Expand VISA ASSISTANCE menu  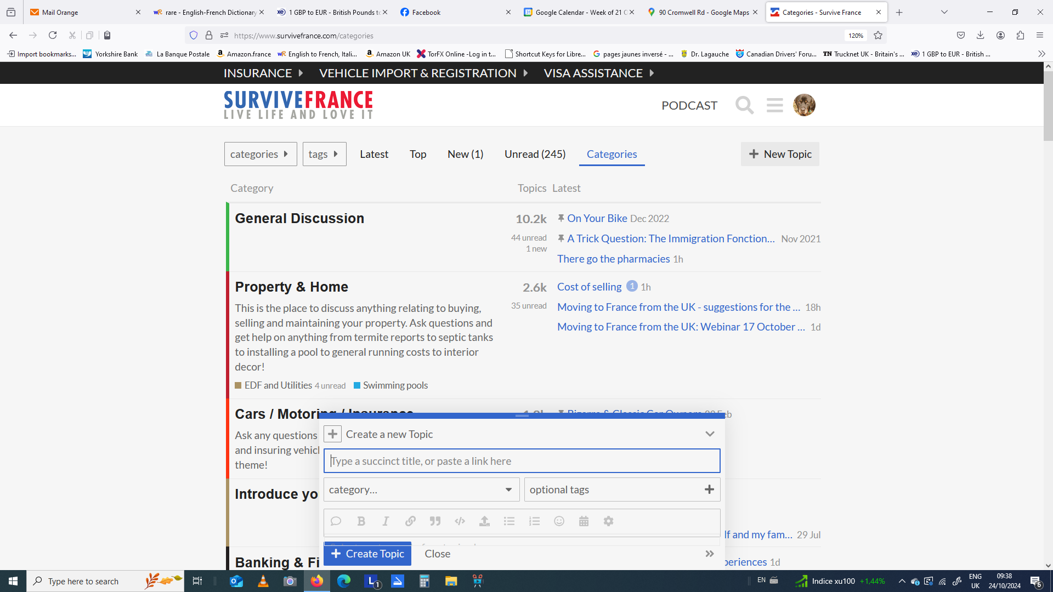599,73
